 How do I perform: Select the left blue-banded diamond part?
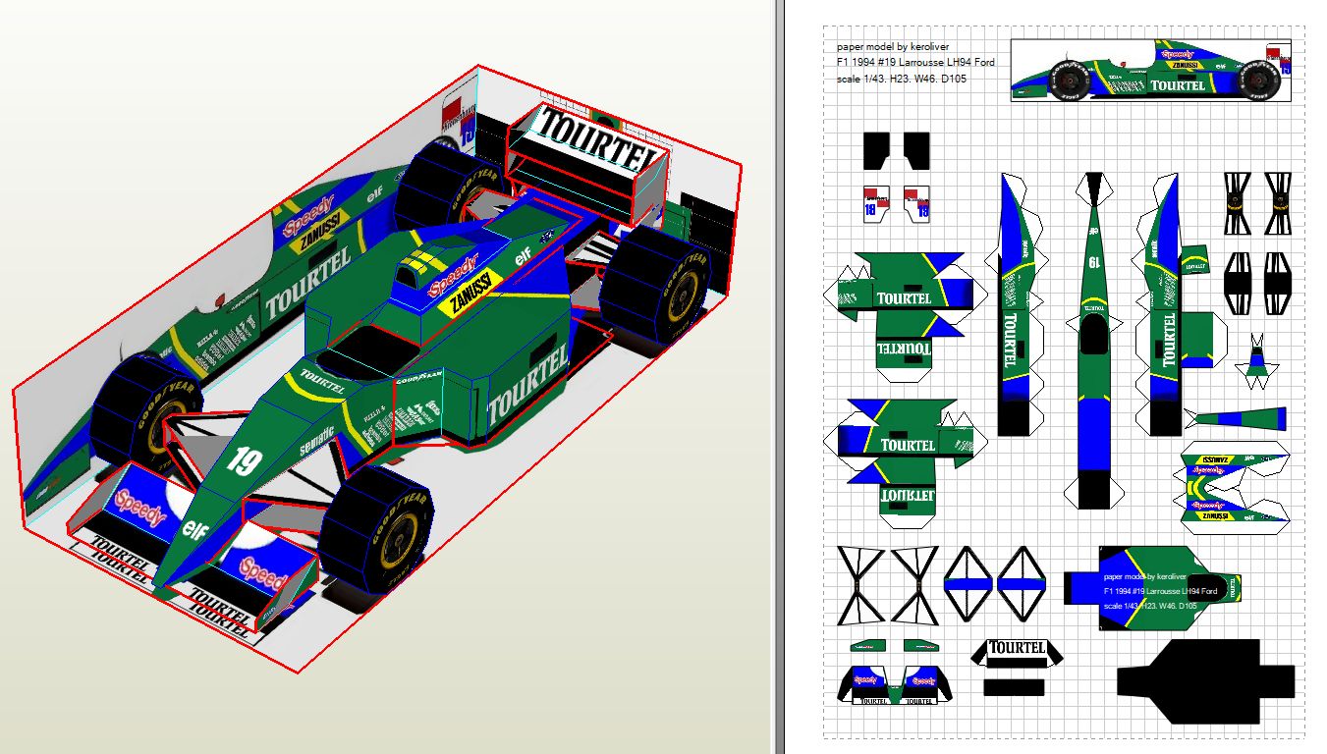pos(970,584)
